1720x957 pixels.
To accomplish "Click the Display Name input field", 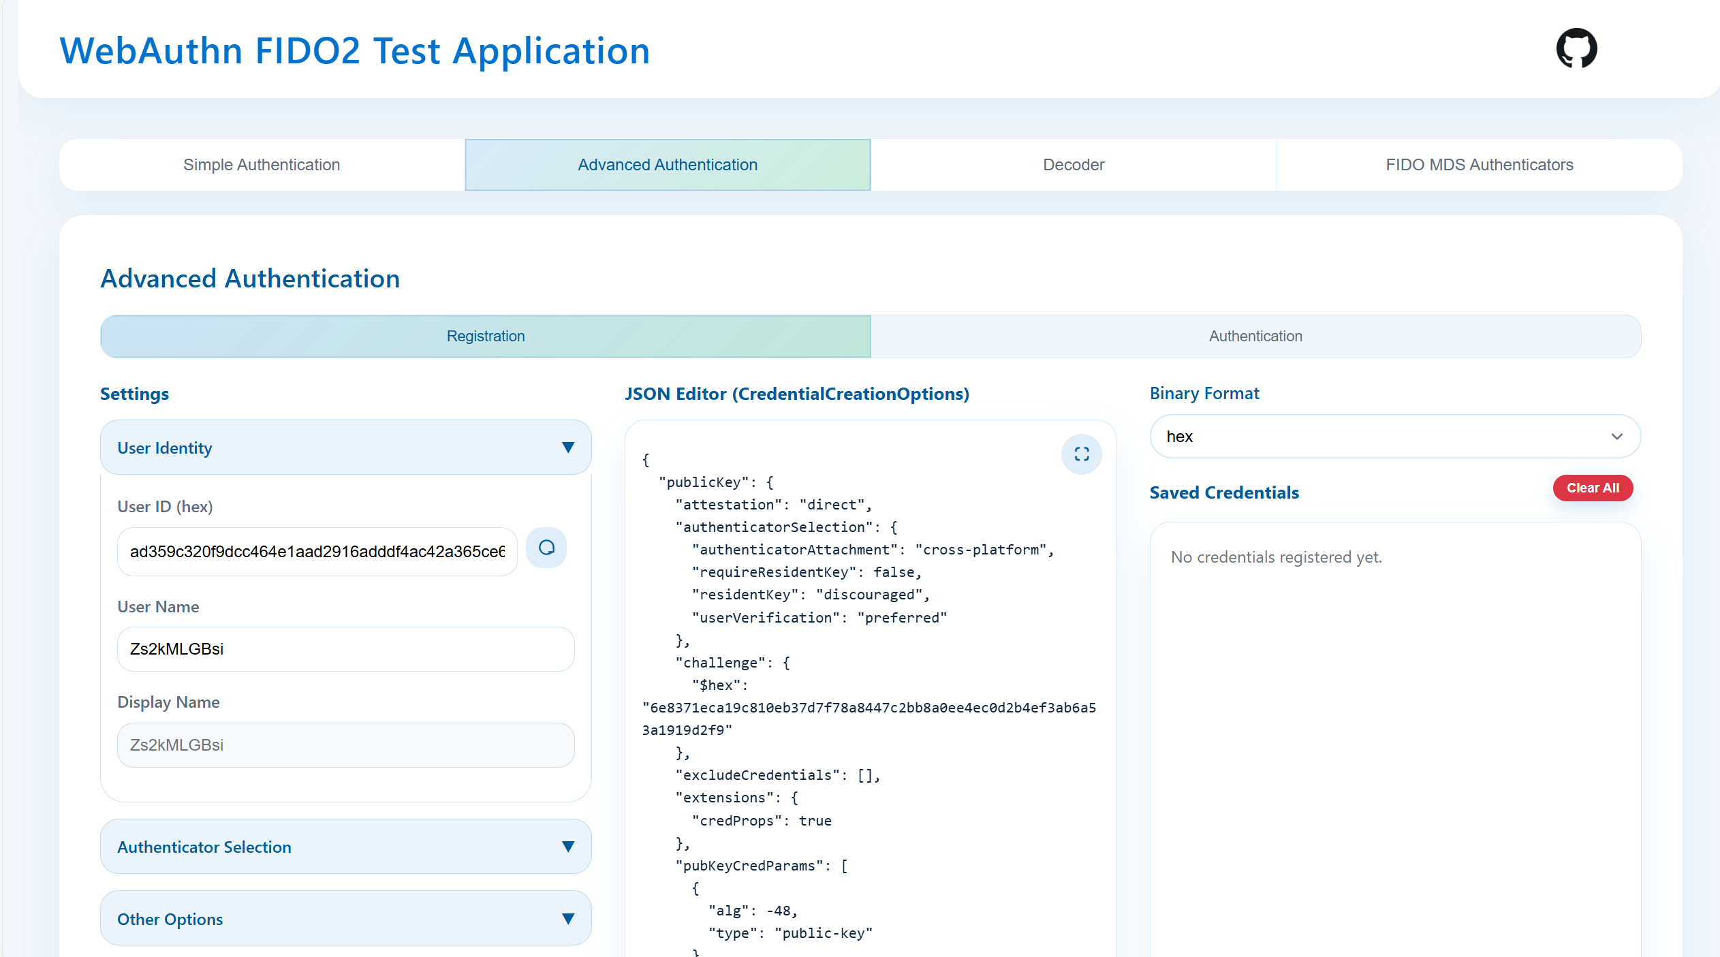I will pyautogui.click(x=345, y=745).
